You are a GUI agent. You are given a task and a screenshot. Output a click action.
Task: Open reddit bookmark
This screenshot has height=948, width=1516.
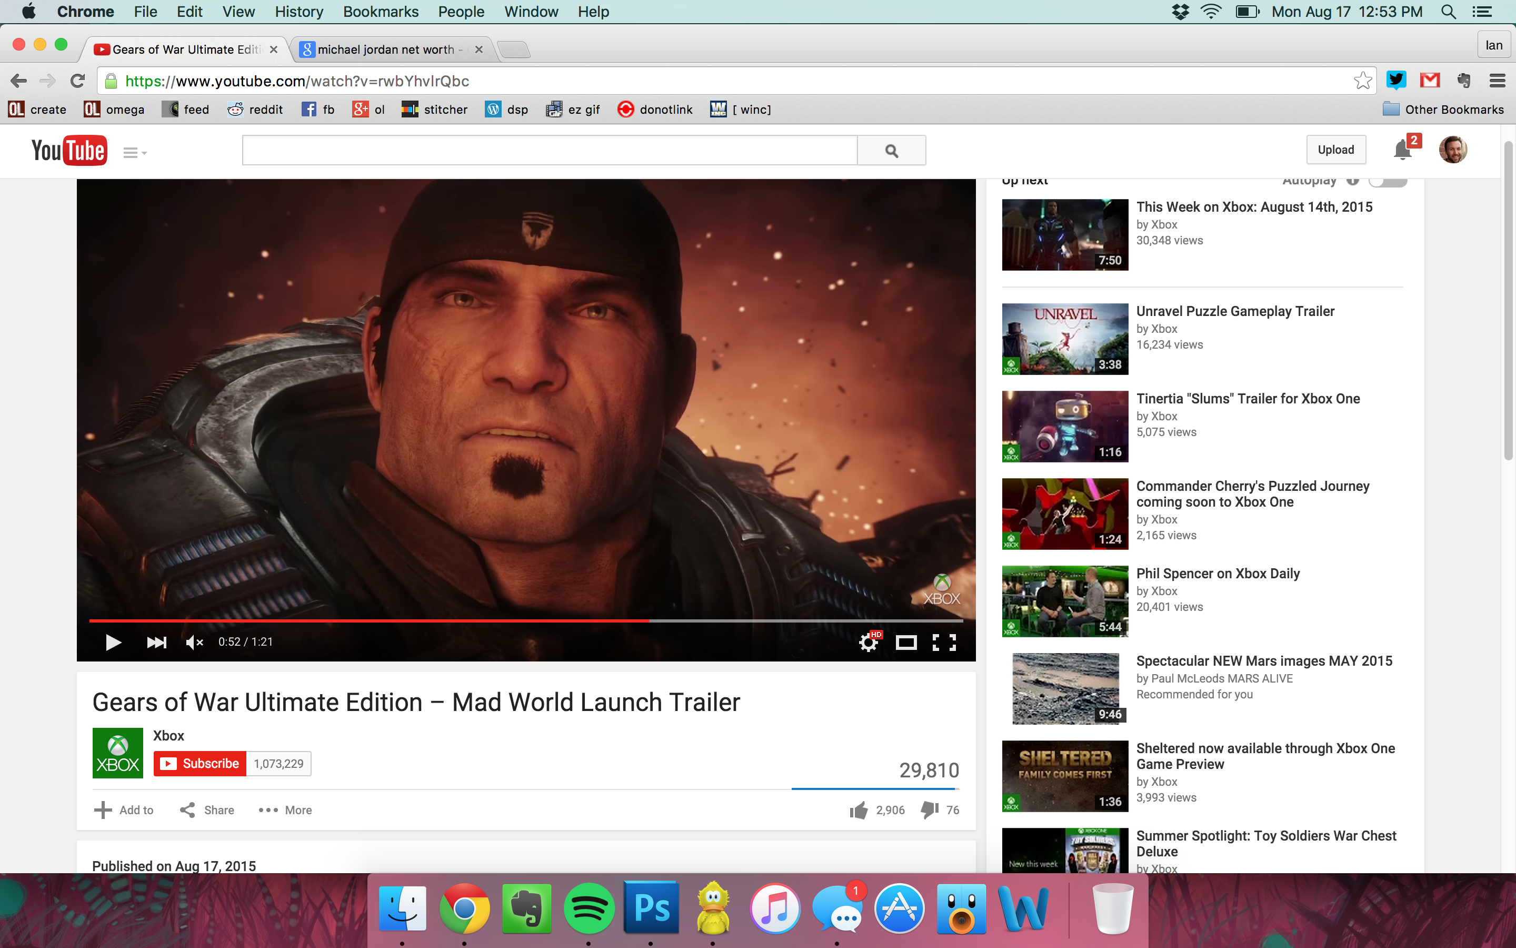coord(255,110)
